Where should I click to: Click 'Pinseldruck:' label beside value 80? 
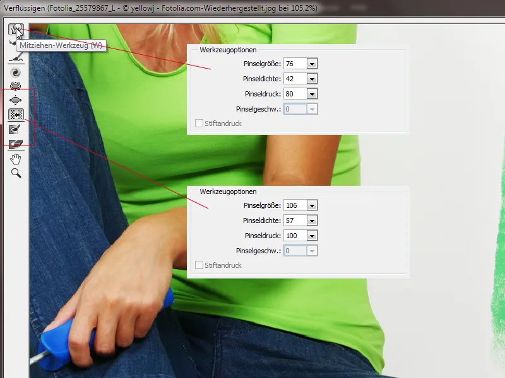pos(263,94)
